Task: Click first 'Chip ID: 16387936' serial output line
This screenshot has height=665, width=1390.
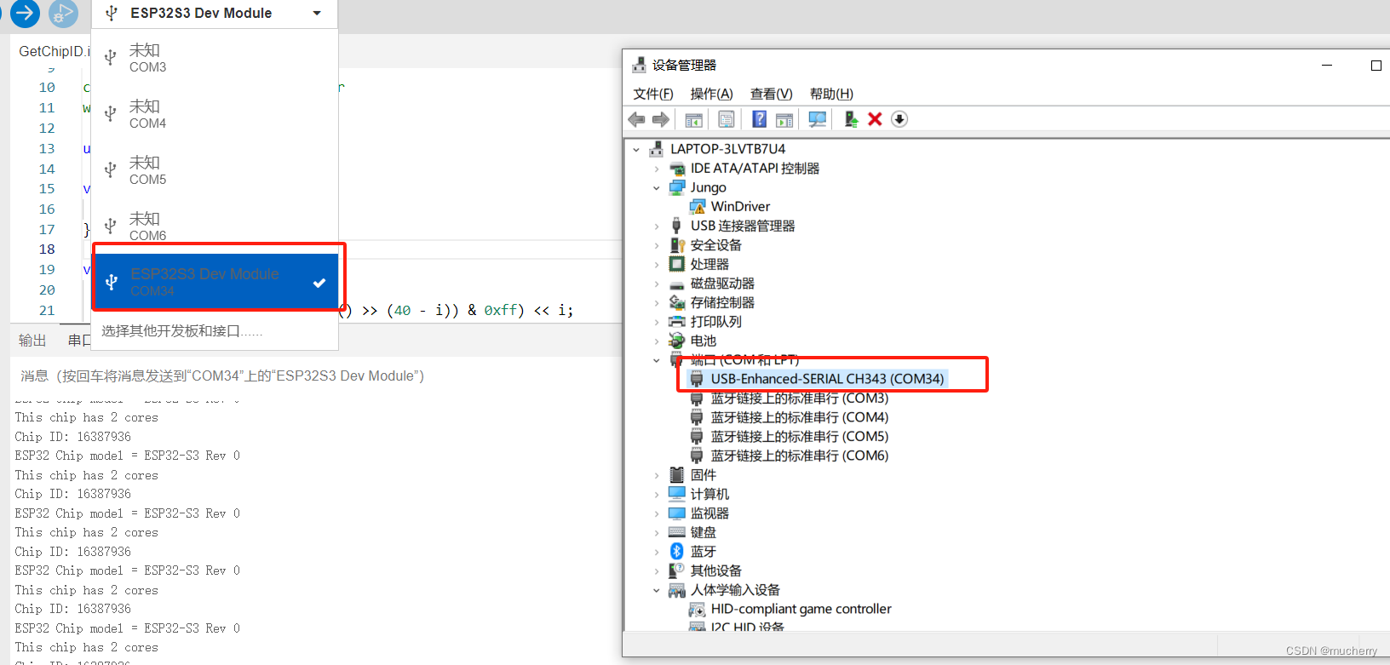Action: 73,437
